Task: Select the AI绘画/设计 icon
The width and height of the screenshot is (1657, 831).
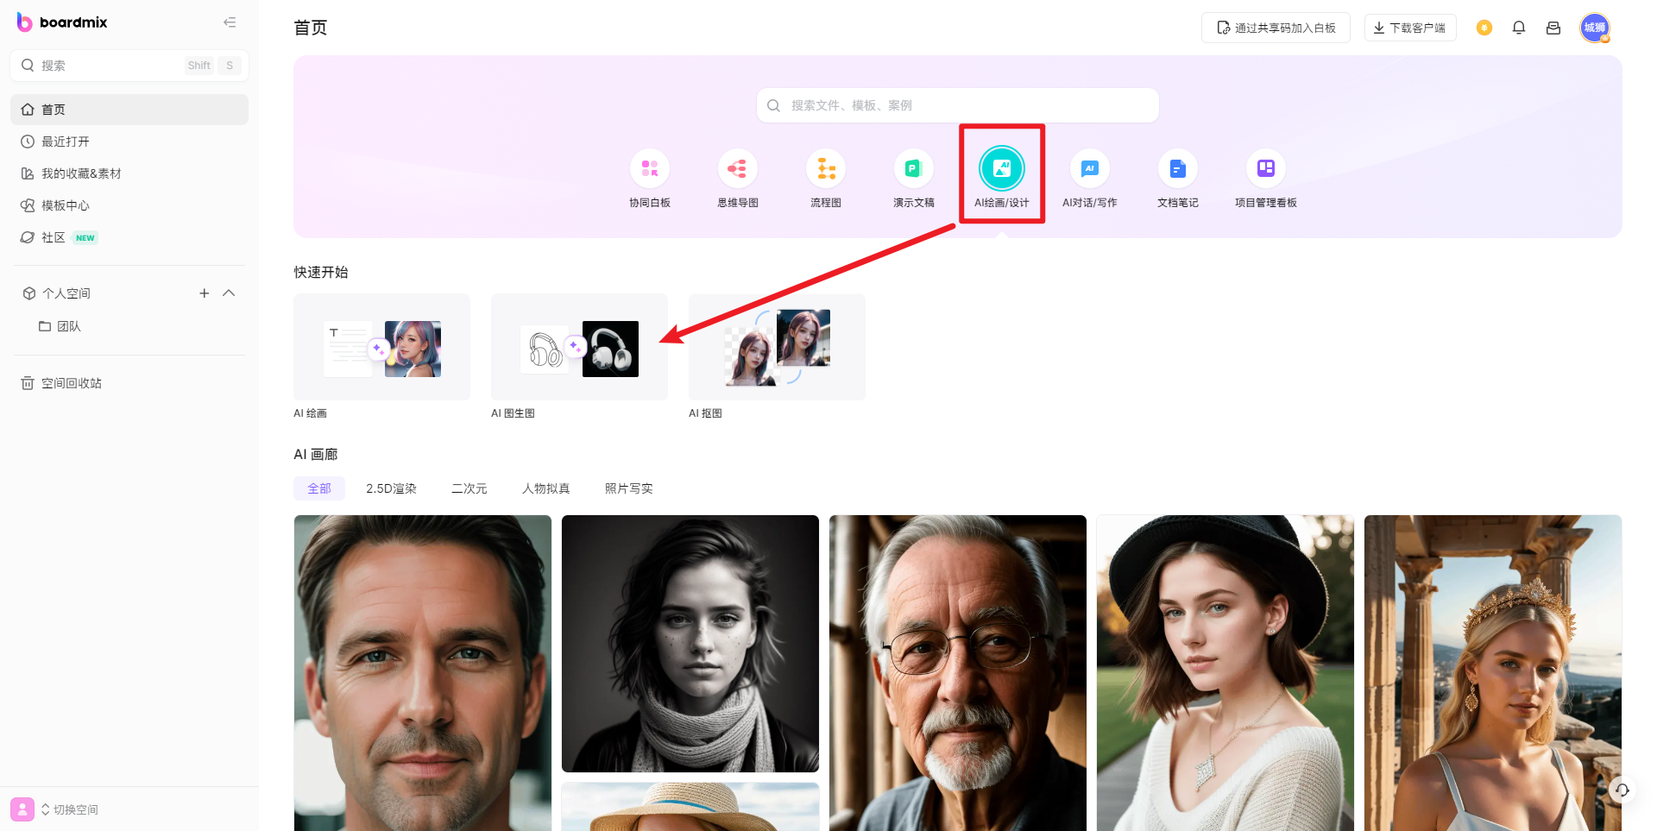Action: click(1002, 168)
